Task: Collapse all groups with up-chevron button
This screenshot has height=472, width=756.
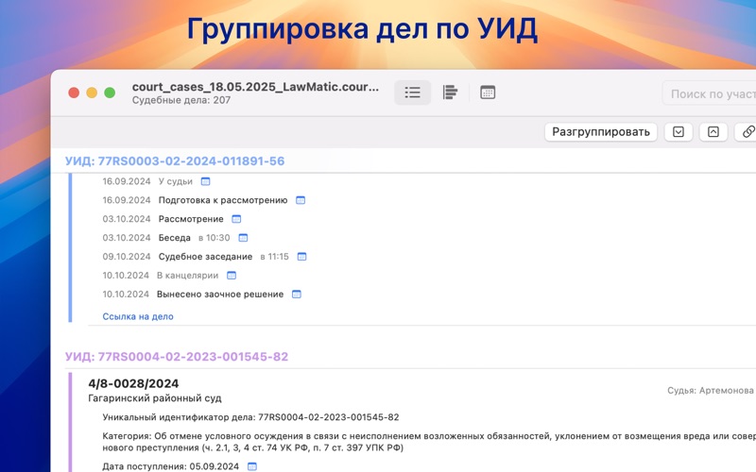Action: click(x=713, y=132)
